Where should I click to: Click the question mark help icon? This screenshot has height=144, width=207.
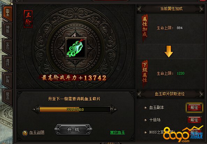tap(25, 133)
